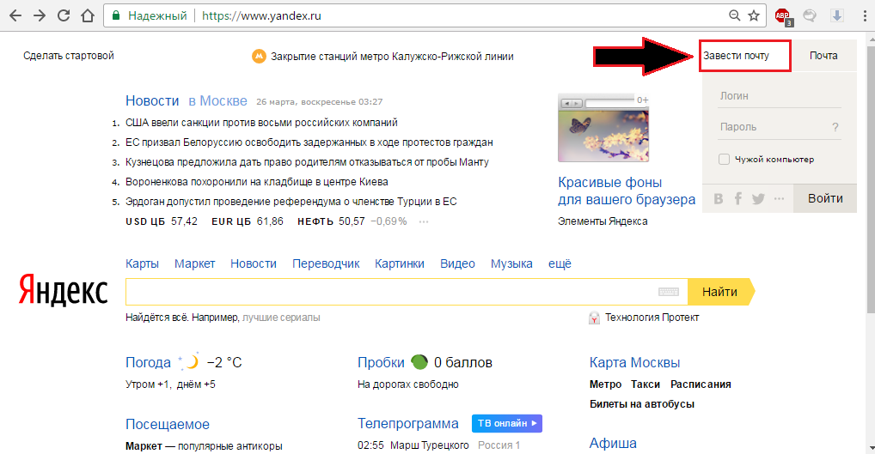Open the virtual keyboard icon in search
Screen dimensions: 875x454
pyautogui.click(x=669, y=292)
